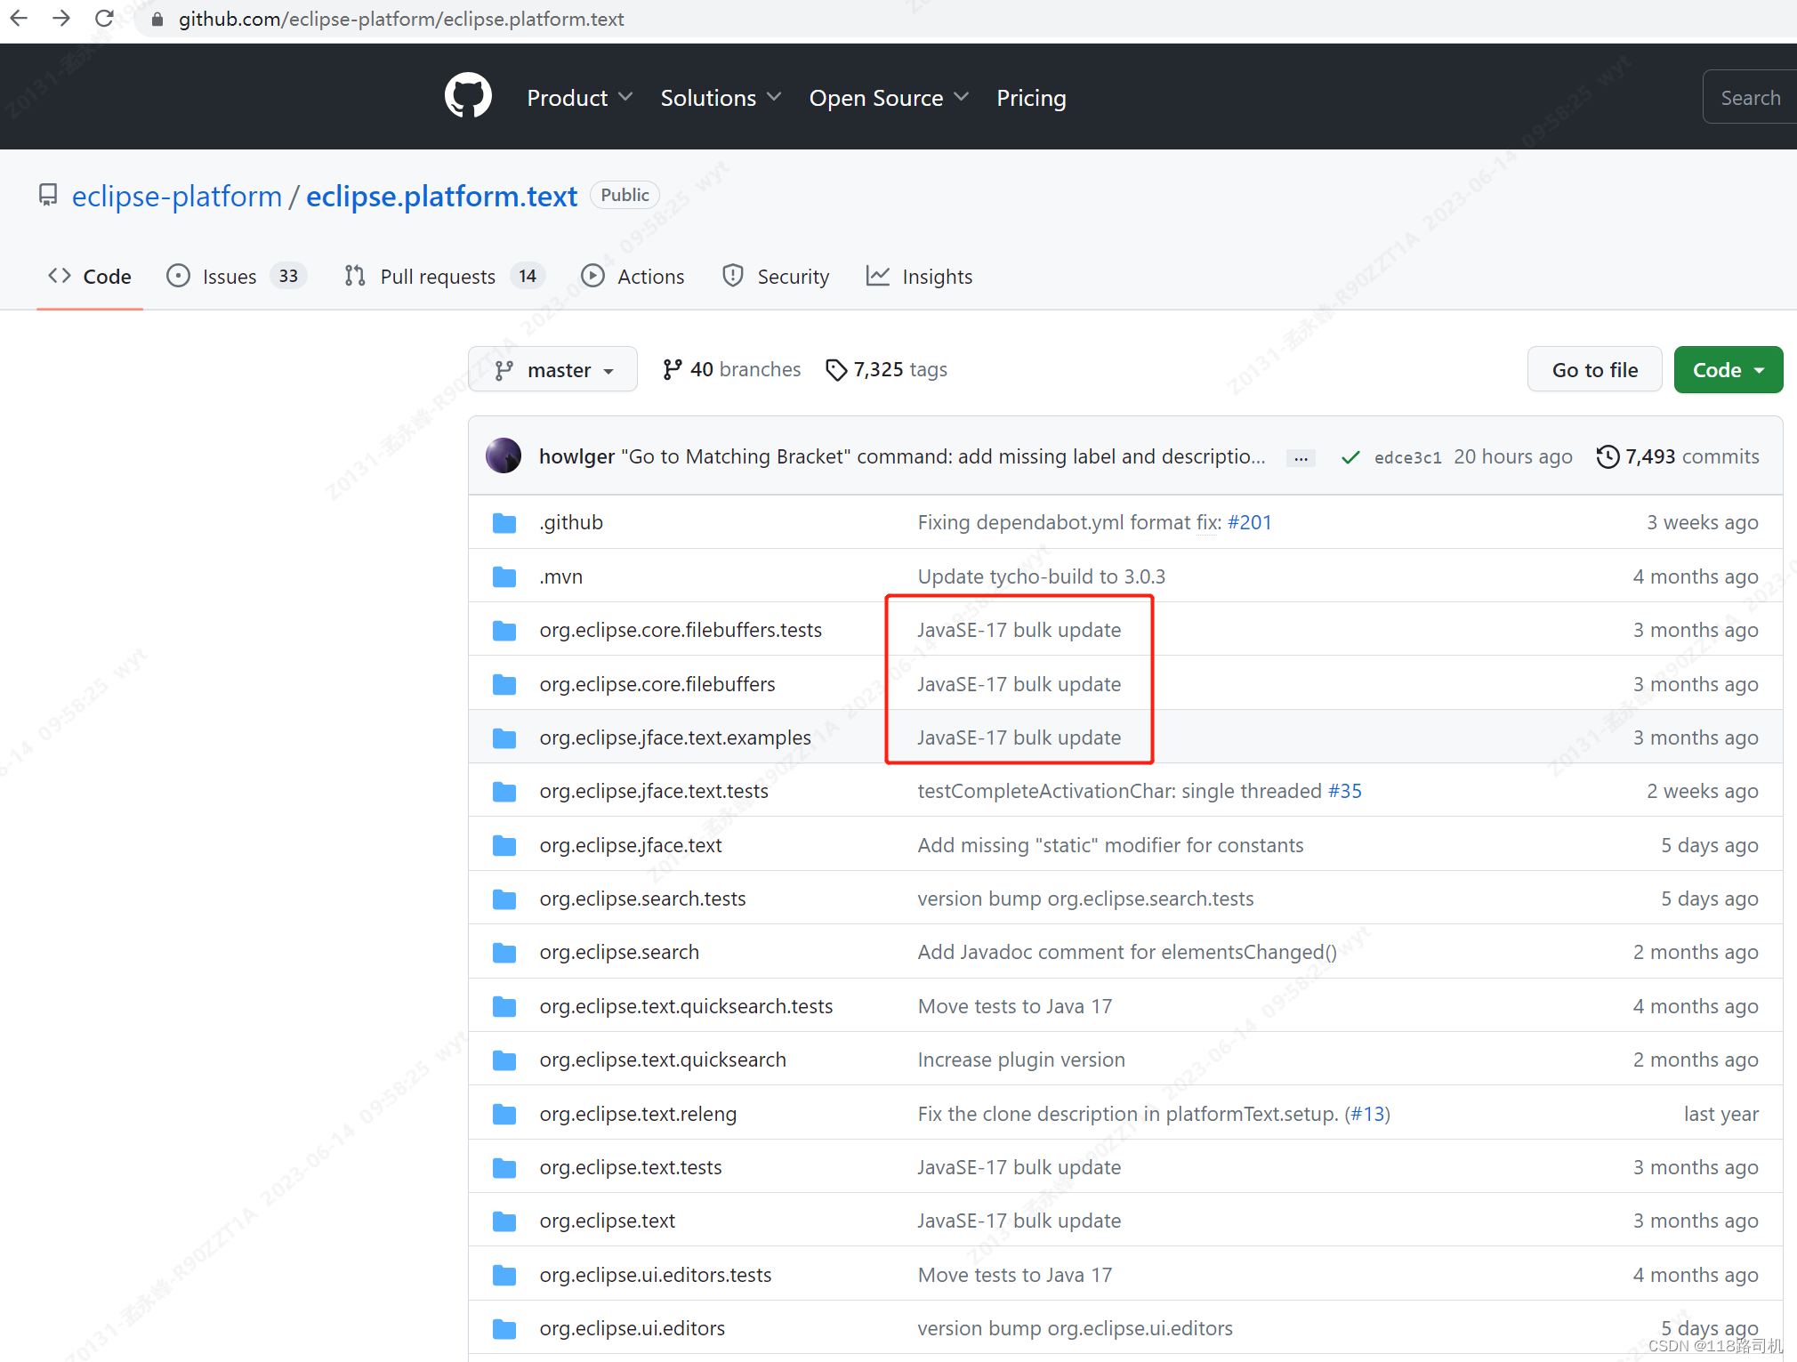
Task: Click 'Increase plugin version' commit message
Action: tap(1021, 1060)
